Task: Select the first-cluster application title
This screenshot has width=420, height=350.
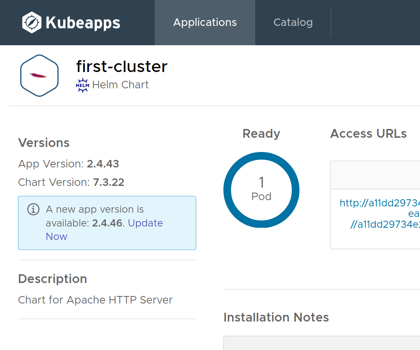Action: coord(122,66)
